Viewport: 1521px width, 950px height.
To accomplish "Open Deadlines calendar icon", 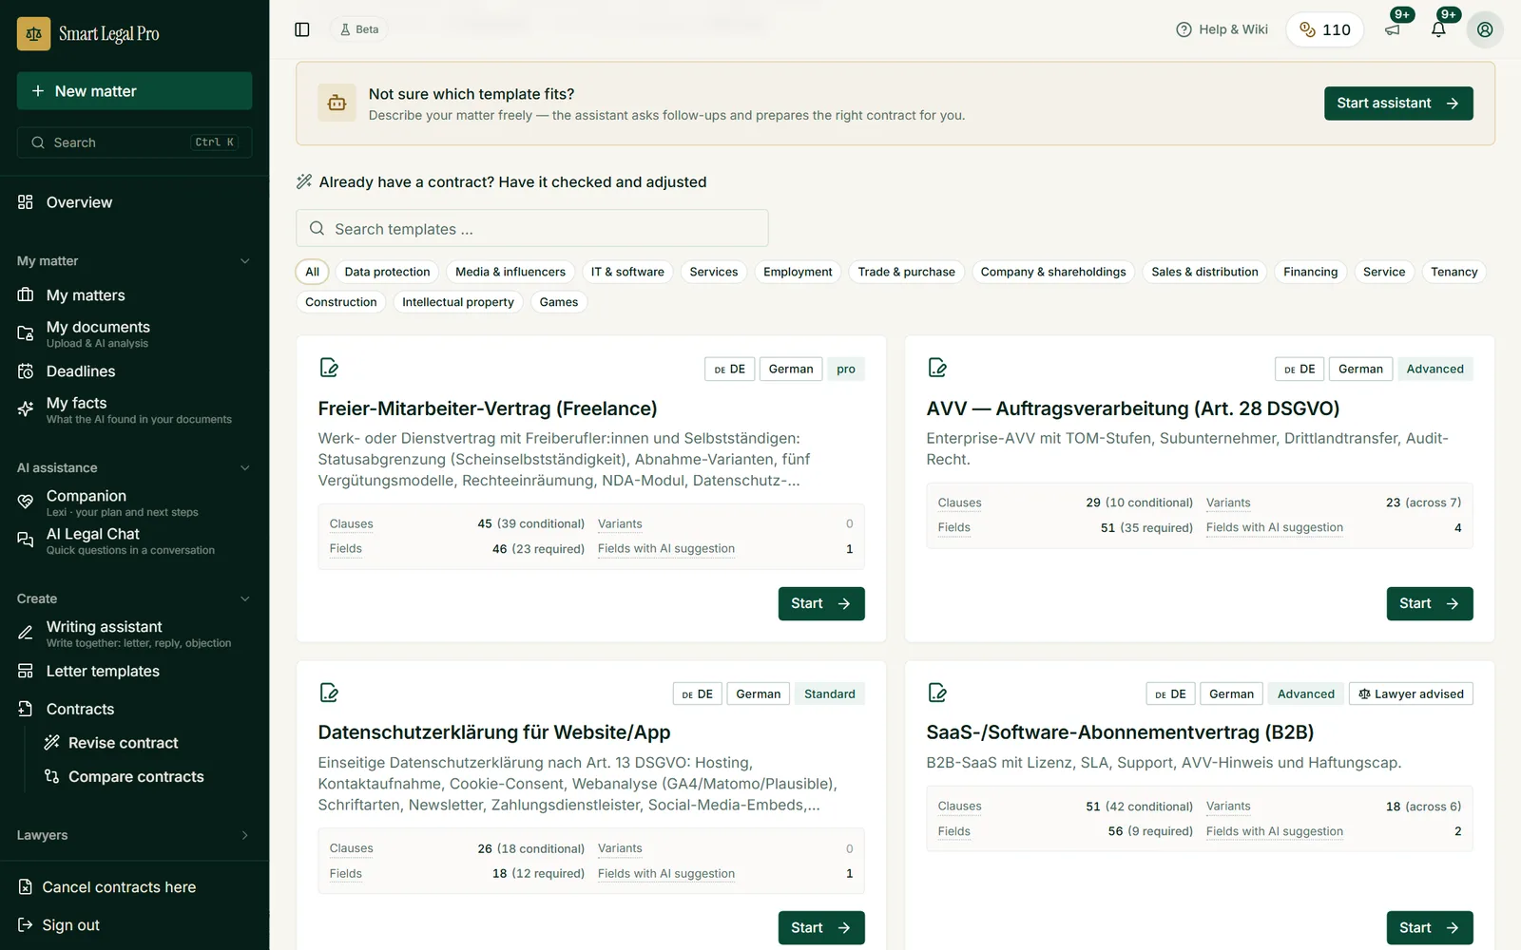I will coord(26,371).
